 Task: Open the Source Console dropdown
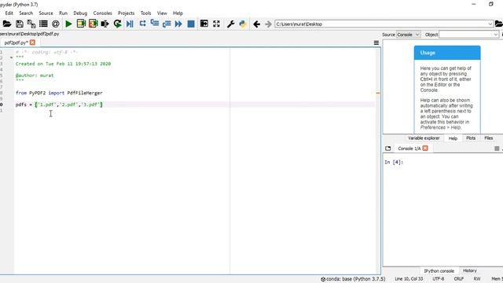(x=409, y=35)
